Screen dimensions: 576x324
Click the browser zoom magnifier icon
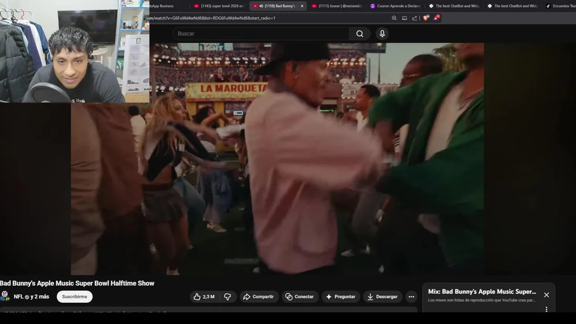coord(394,18)
